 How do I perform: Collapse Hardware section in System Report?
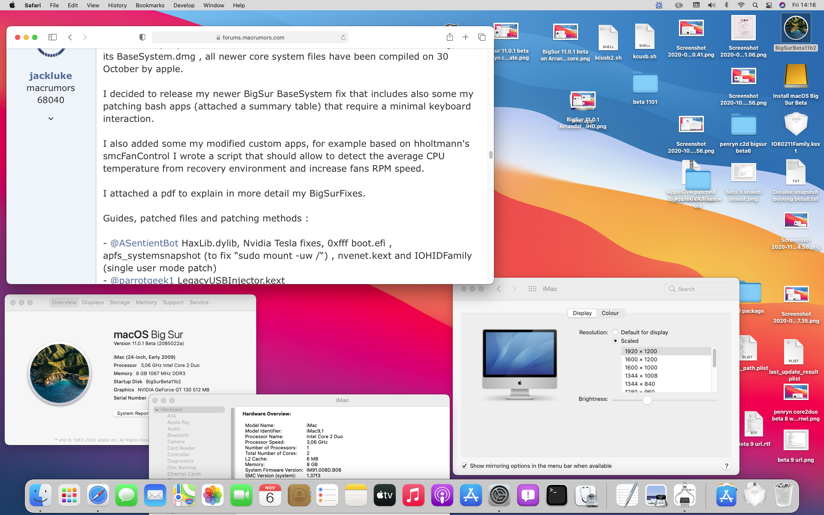click(157, 409)
